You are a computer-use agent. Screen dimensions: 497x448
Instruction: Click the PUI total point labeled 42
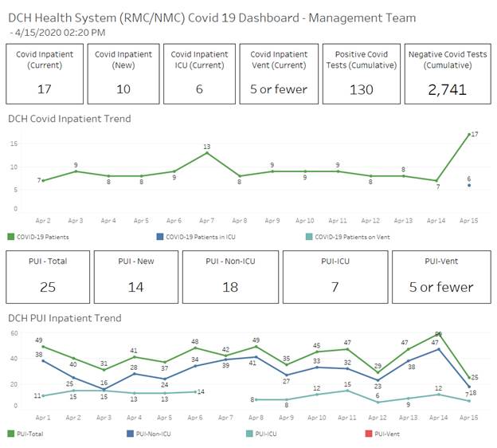coord(225,356)
